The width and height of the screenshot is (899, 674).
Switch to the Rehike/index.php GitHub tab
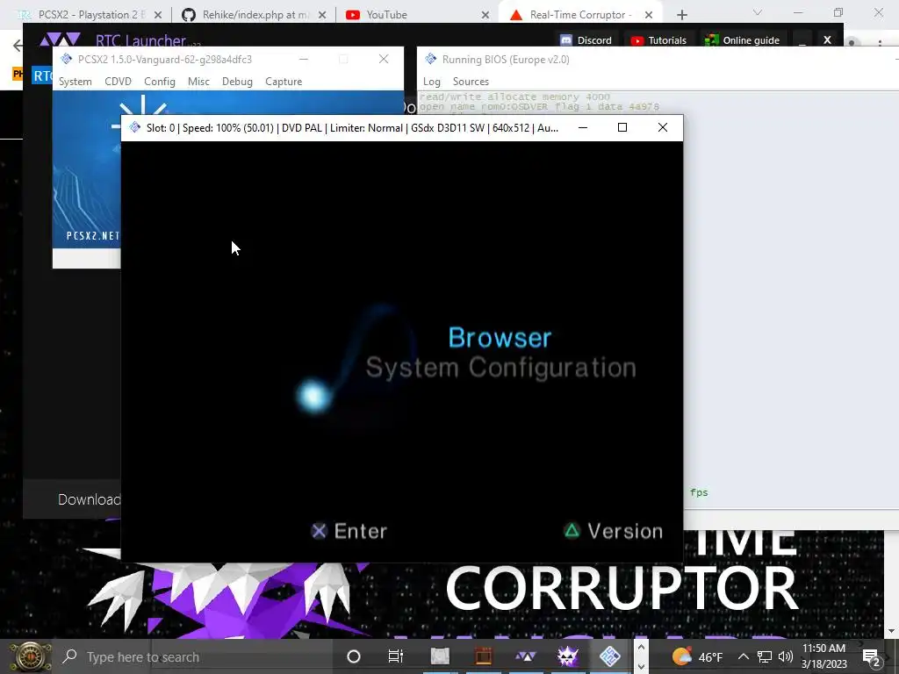pyautogui.click(x=254, y=14)
